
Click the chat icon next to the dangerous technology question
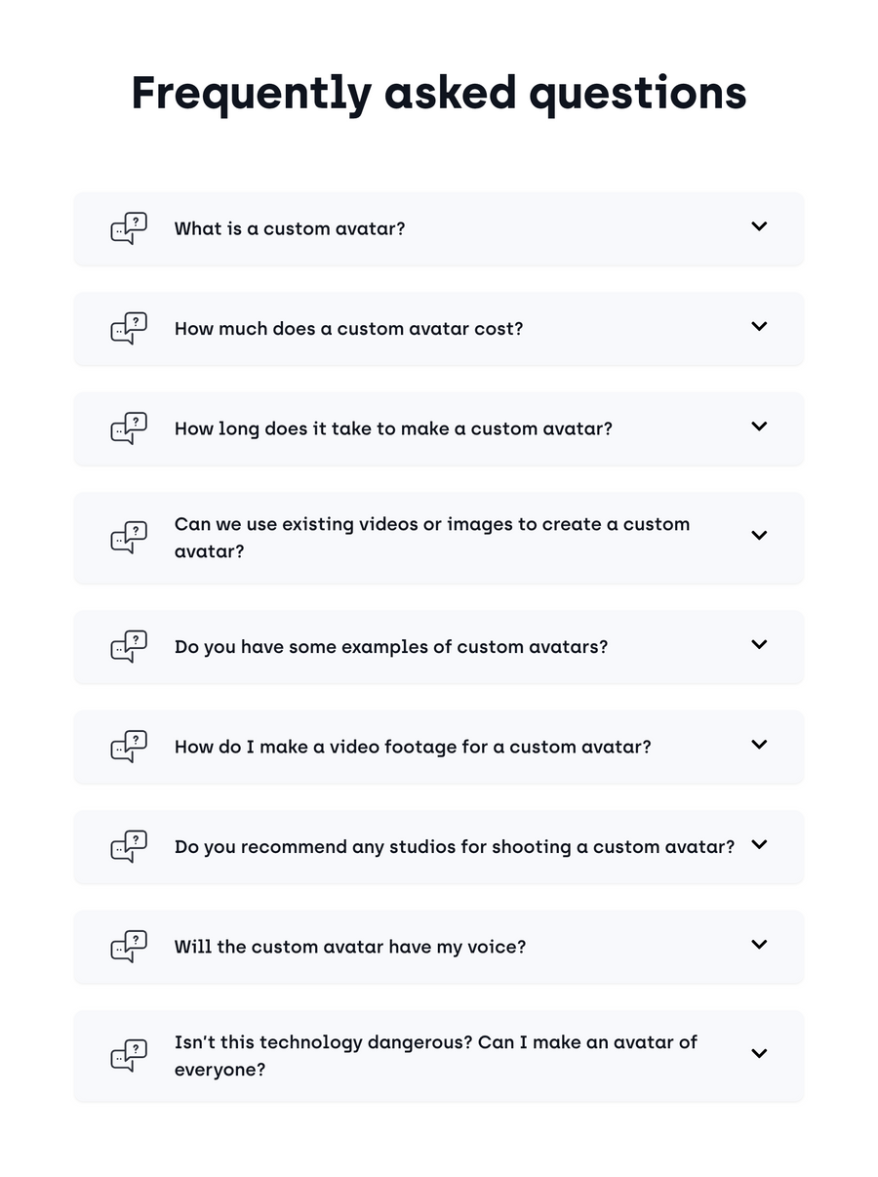point(129,1055)
